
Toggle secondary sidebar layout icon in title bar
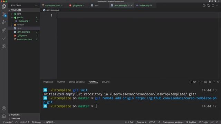pyautogui.click(x=215, y=1)
